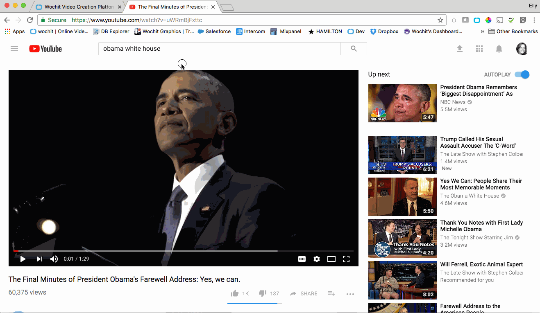The height and width of the screenshot is (313, 540).
Task: Open the account avatar menu
Action: pos(522,49)
